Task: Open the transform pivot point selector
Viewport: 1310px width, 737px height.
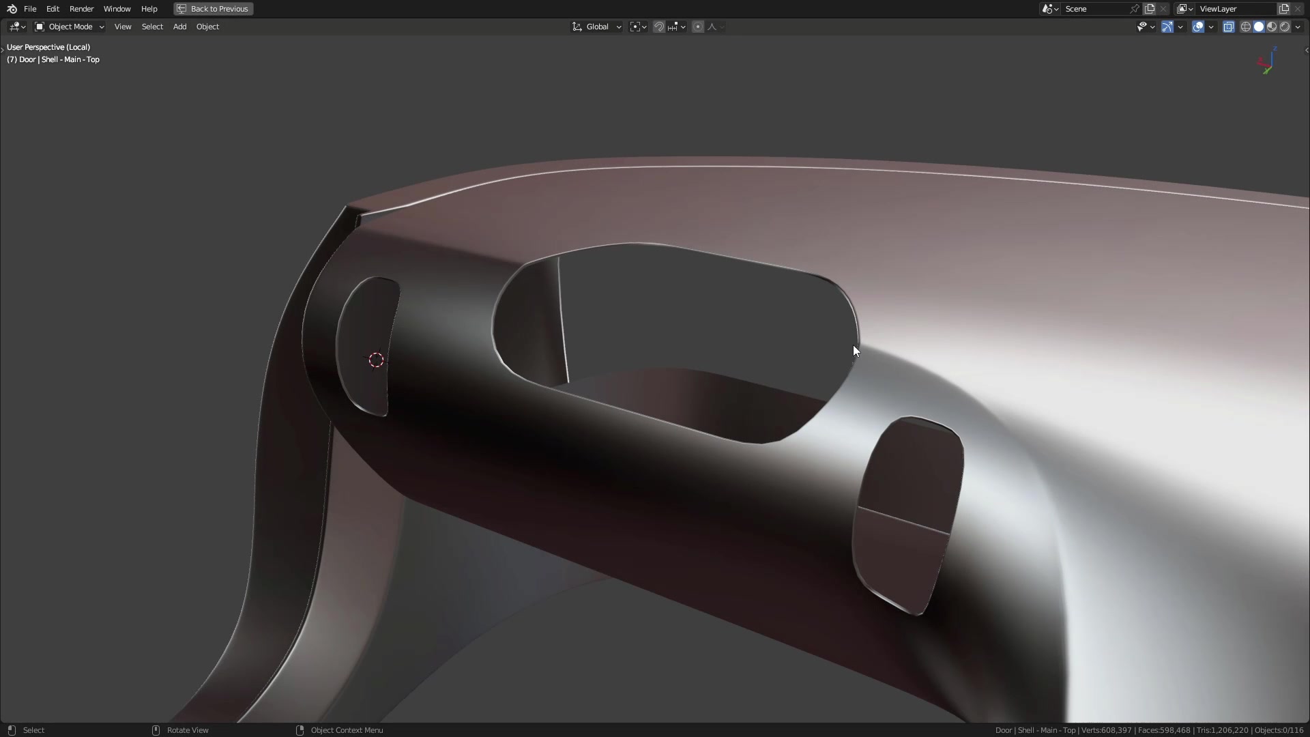Action: pos(639,27)
